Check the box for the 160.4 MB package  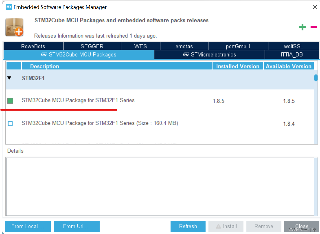tap(10, 124)
